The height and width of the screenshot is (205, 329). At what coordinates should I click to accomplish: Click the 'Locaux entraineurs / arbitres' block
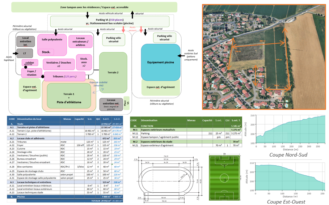(x=80, y=42)
